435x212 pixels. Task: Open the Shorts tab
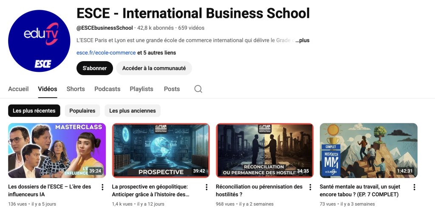[x=76, y=89]
